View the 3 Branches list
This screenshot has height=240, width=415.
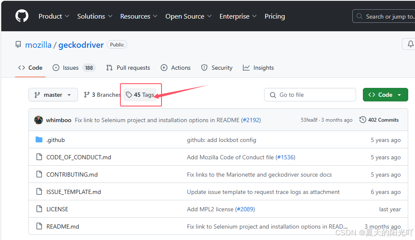[102, 95]
